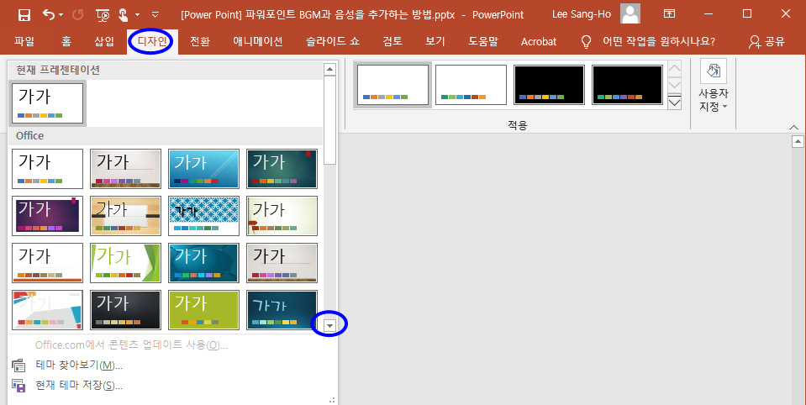Select the light blue gradient theme
The image size is (806, 405).
(x=203, y=169)
